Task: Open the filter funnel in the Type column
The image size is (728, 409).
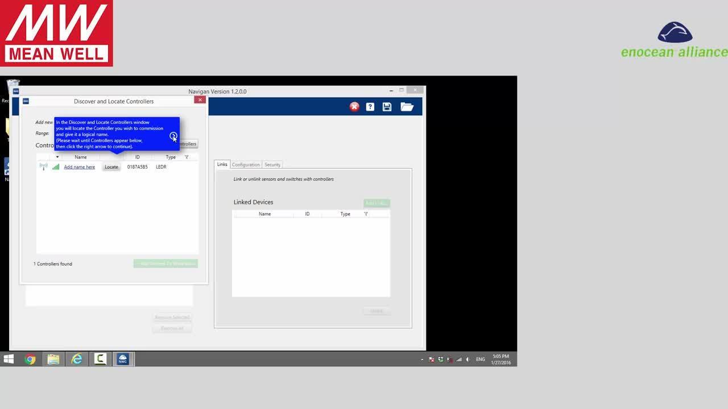Action: click(x=187, y=157)
